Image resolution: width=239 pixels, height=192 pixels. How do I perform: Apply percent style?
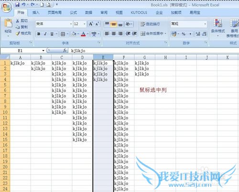[x=184, y=34]
